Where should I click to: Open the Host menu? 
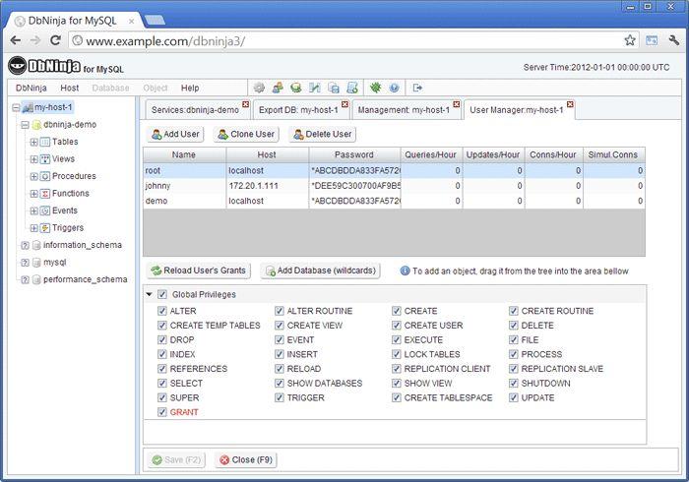[x=69, y=88]
